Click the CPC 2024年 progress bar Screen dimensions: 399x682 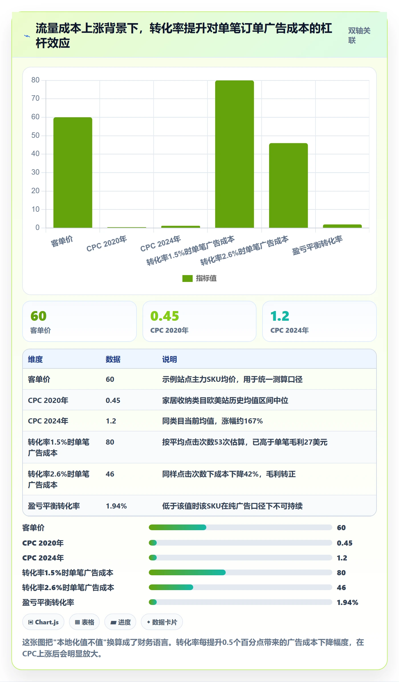tap(241, 557)
